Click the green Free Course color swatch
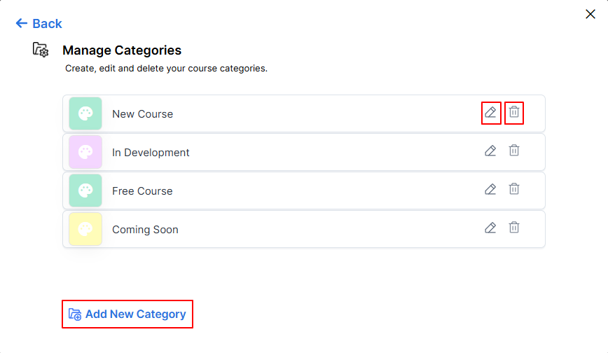608x353 pixels. 85,191
